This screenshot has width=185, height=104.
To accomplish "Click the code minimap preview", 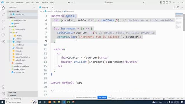I will [x=179, y=21].
